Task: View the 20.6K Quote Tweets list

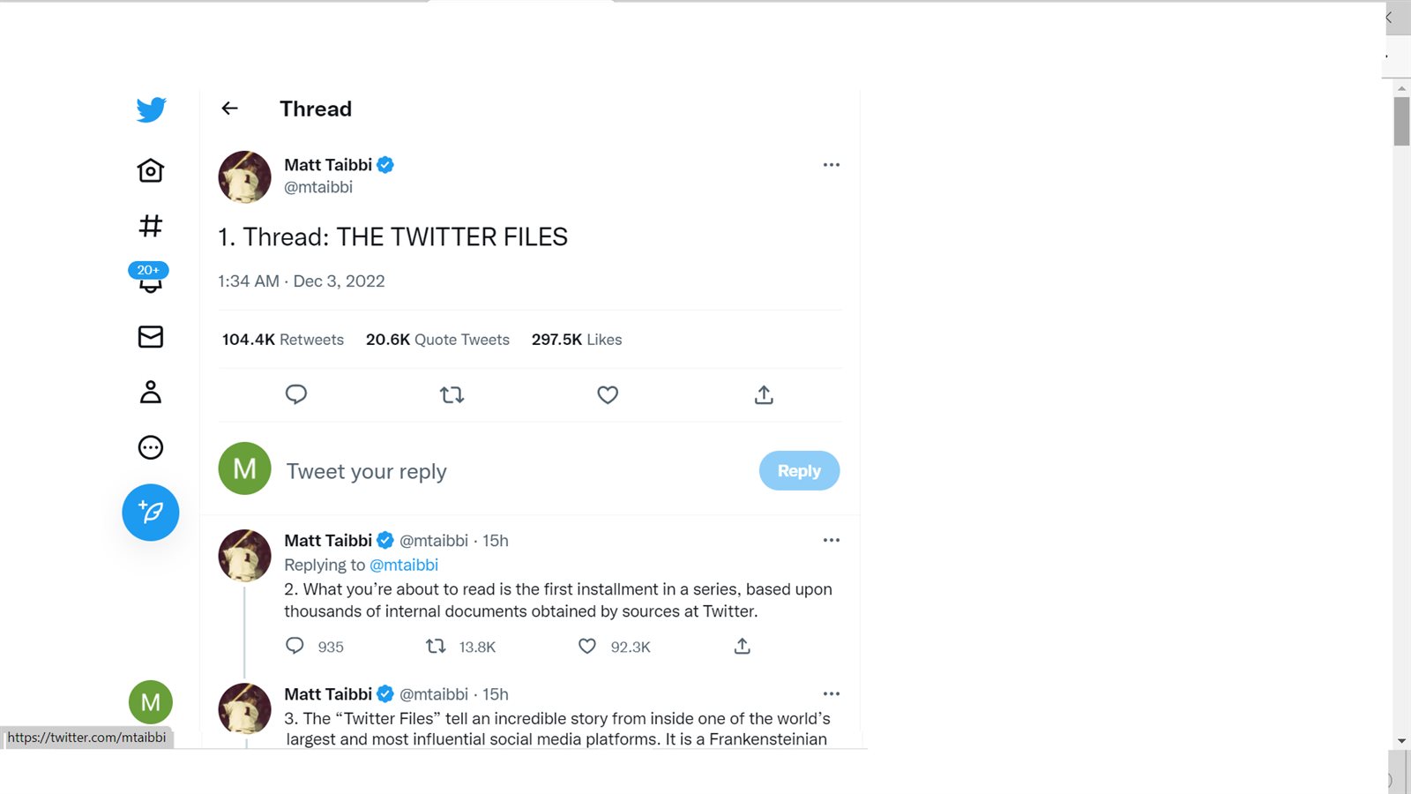Action: [437, 340]
